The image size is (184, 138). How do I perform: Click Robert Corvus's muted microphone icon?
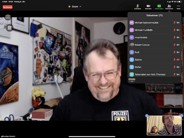click(174, 45)
